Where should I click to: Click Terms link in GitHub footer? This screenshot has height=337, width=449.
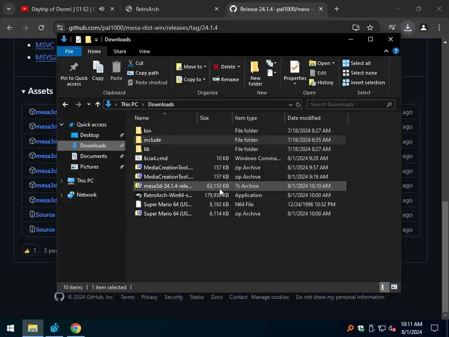pyautogui.click(x=128, y=297)
